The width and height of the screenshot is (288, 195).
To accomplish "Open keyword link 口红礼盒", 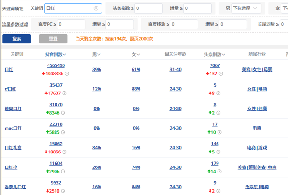I will pos(13,148).
